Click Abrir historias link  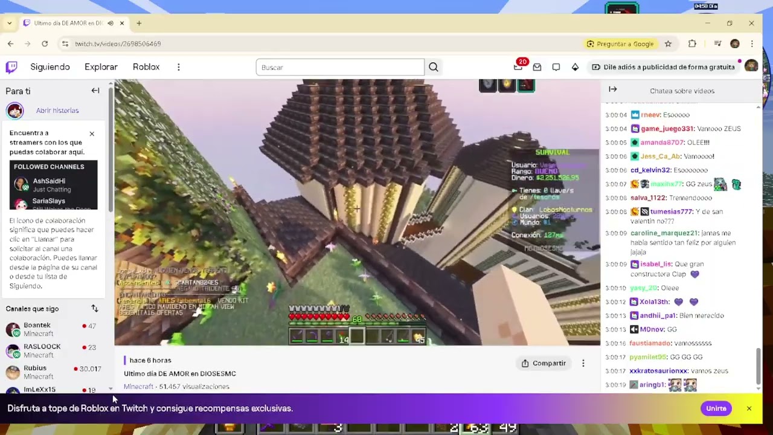pos(57,111)
